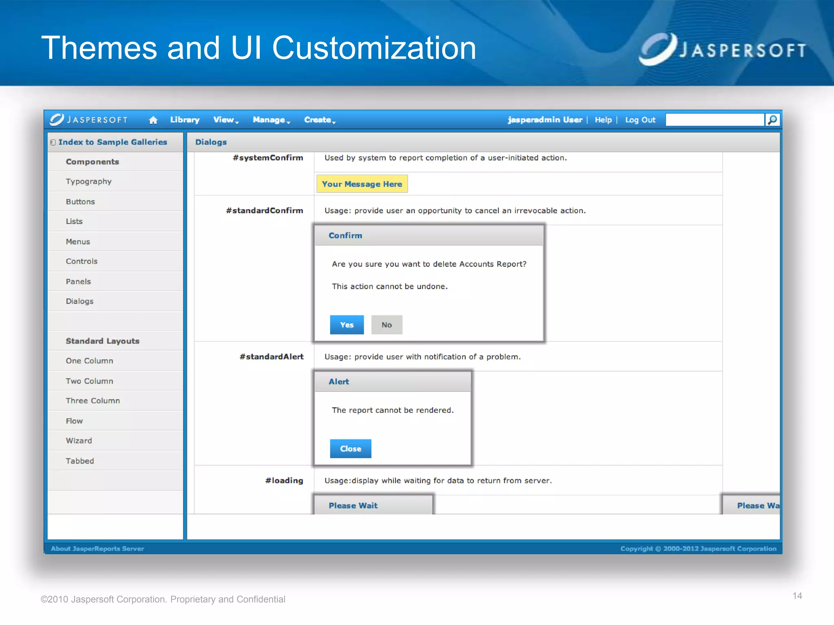This screenshot has height=625, width=834.
Task: Click the jasperadmin User name
Action: (x=545, y=120)
